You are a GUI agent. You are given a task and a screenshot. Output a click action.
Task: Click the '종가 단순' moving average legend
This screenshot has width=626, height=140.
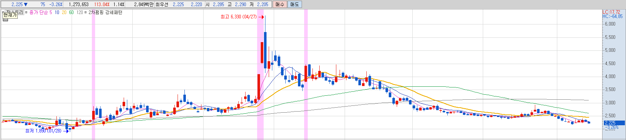[39, 13]
